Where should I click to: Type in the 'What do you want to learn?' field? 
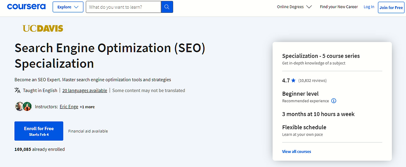coord(123,7)
